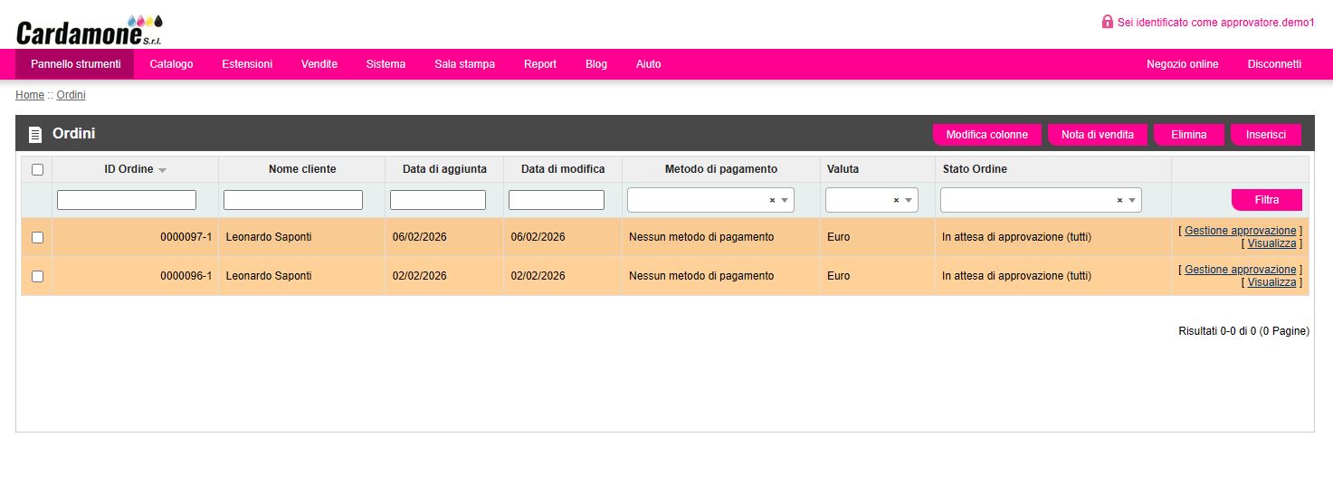The height and width of the screenshot is (485, 1333).
Task: Follow the Home breadcrumb link
Action: coord(30,95)
